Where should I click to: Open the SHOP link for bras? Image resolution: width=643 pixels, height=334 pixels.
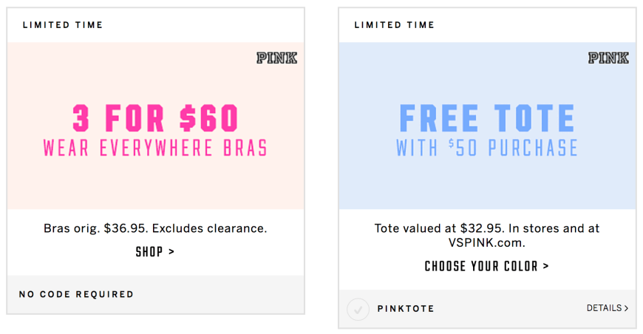(x=155, y=252)
